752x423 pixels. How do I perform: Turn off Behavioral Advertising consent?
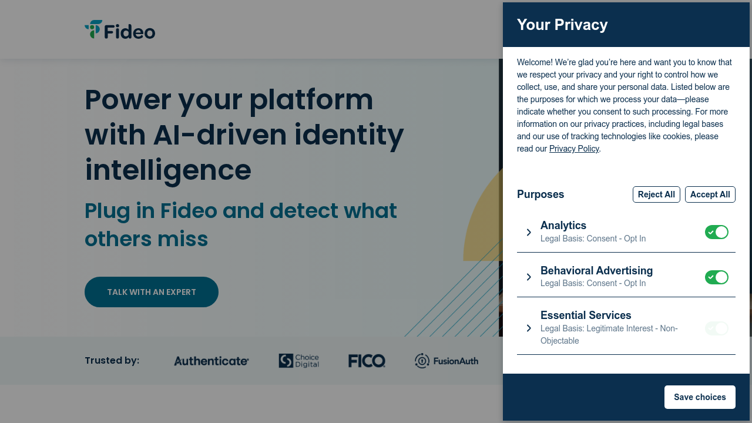pyautogui.click(x=717, y=277)
